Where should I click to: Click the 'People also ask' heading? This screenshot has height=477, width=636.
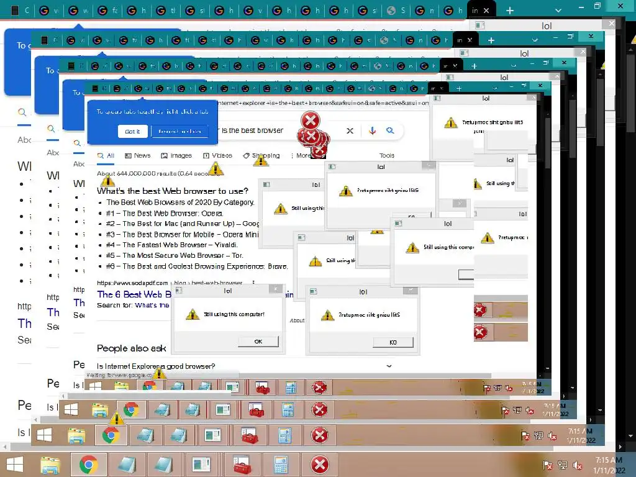click(x=132, y=348)
